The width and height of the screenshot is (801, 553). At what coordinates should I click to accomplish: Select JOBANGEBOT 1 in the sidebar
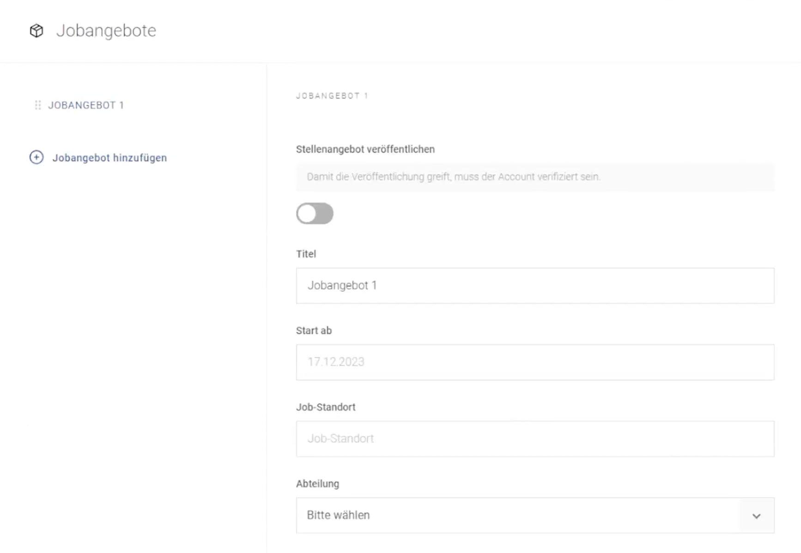(x=86, y=105)
